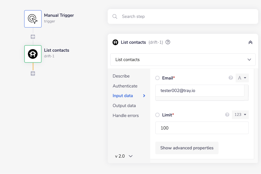The image size is (261, 174).
Task: Change Email field type dropdown
Action: (x=242, y=78)
